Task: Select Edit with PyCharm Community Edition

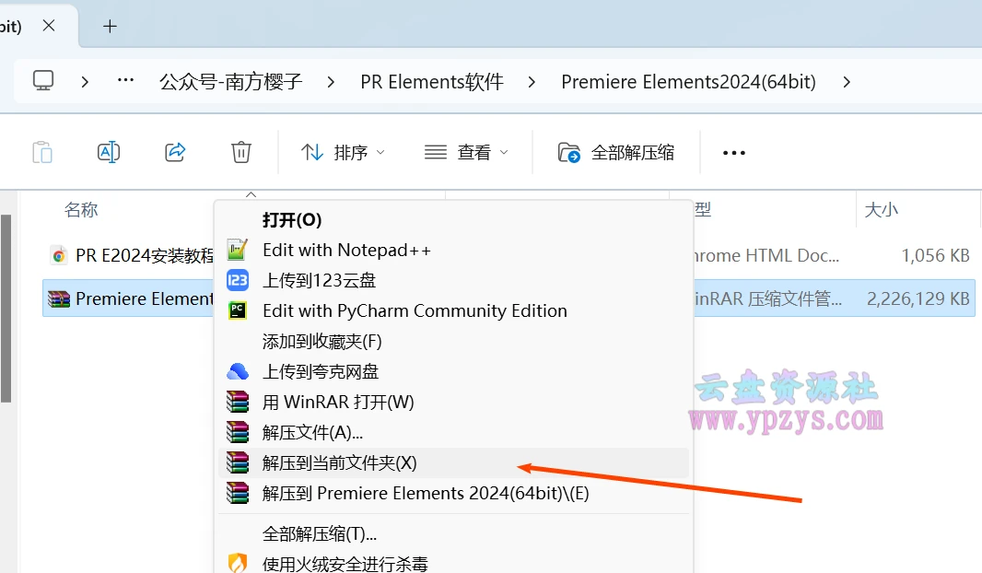Action: [415, 310]
